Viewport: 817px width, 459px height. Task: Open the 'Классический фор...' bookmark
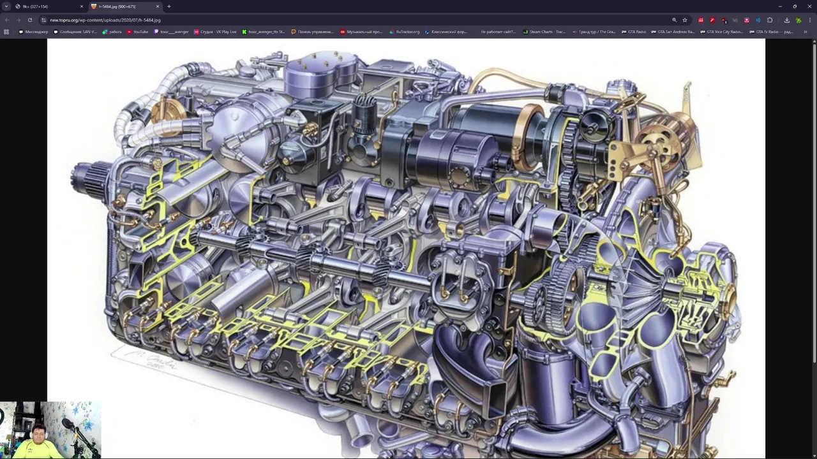(446, 32)
